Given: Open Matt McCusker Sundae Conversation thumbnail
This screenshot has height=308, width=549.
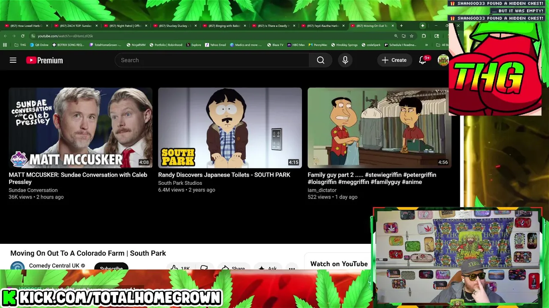Looking at the screenshot, I should tap(81, 128).
